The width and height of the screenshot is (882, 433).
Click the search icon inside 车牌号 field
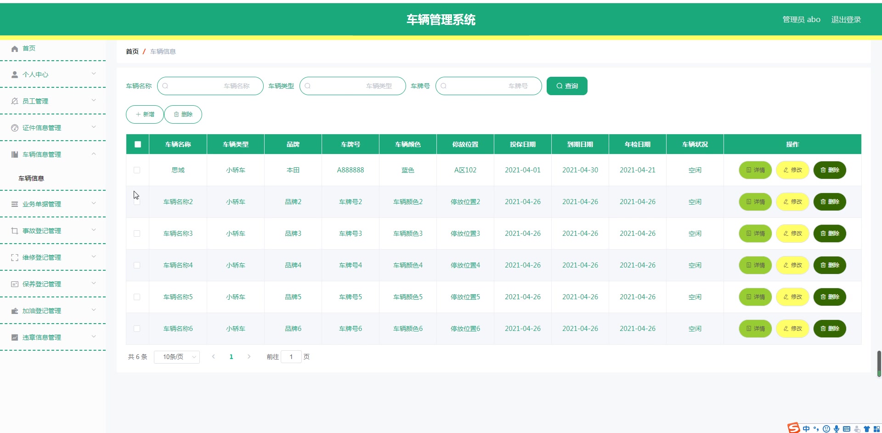click(444, 86)
